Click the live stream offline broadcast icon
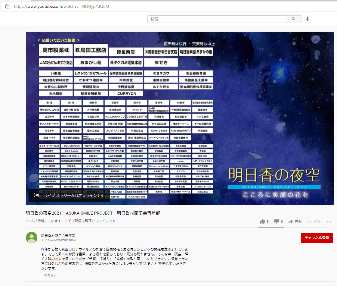This screenshot has width=337, height=286. (36, 195)
